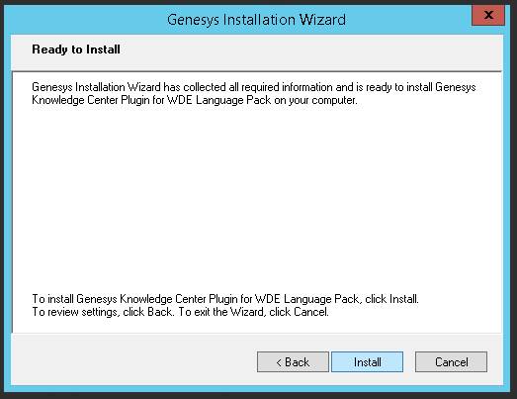Screen dimensions: 517x399
Task: Cancel the installation wizard
Action: click(x=451, y=362)
